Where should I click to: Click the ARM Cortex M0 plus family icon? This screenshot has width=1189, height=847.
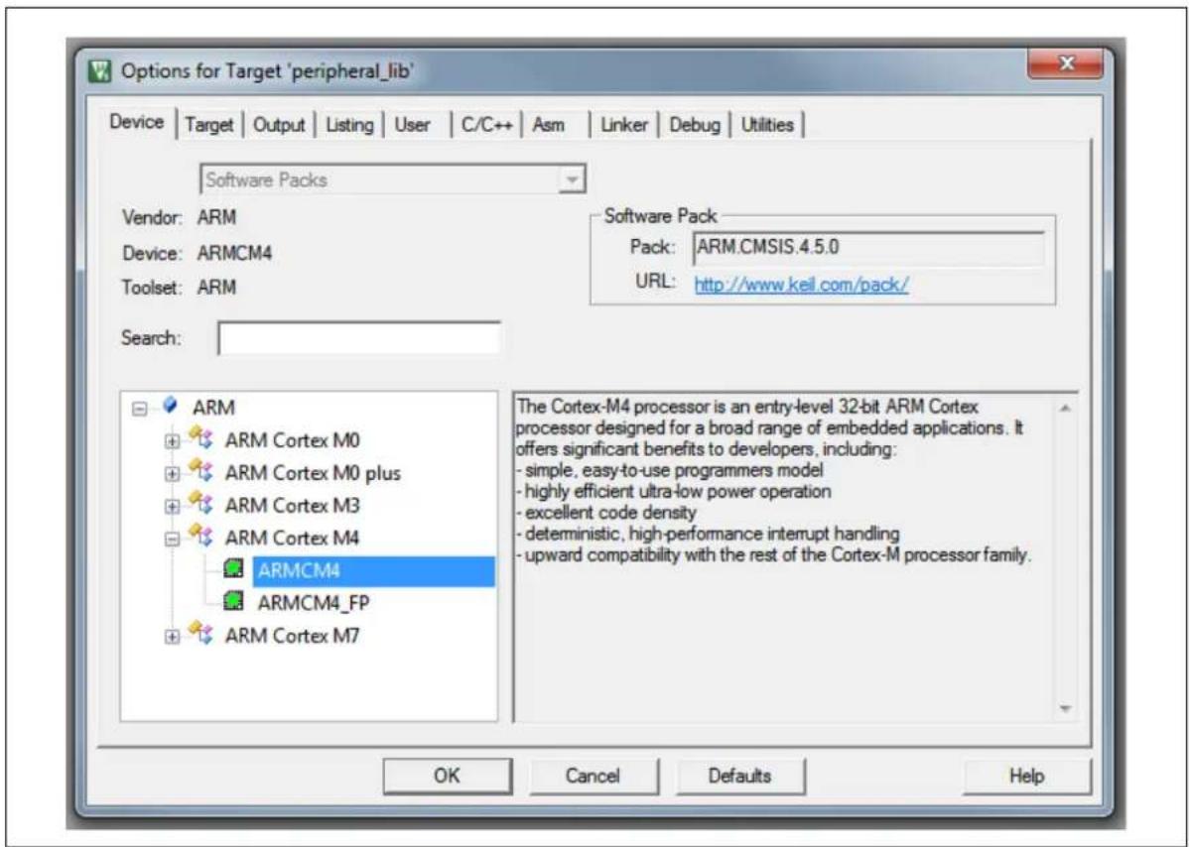click(x=200, y=471)
